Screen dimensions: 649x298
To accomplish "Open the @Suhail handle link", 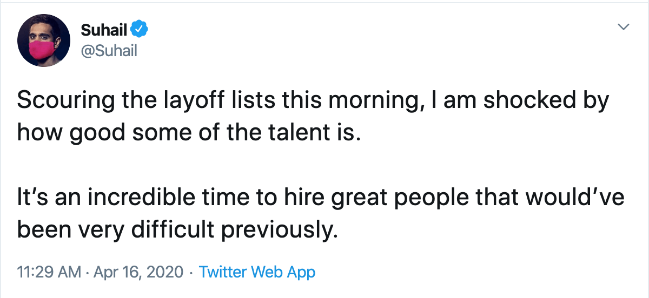I will click(108, 51).
